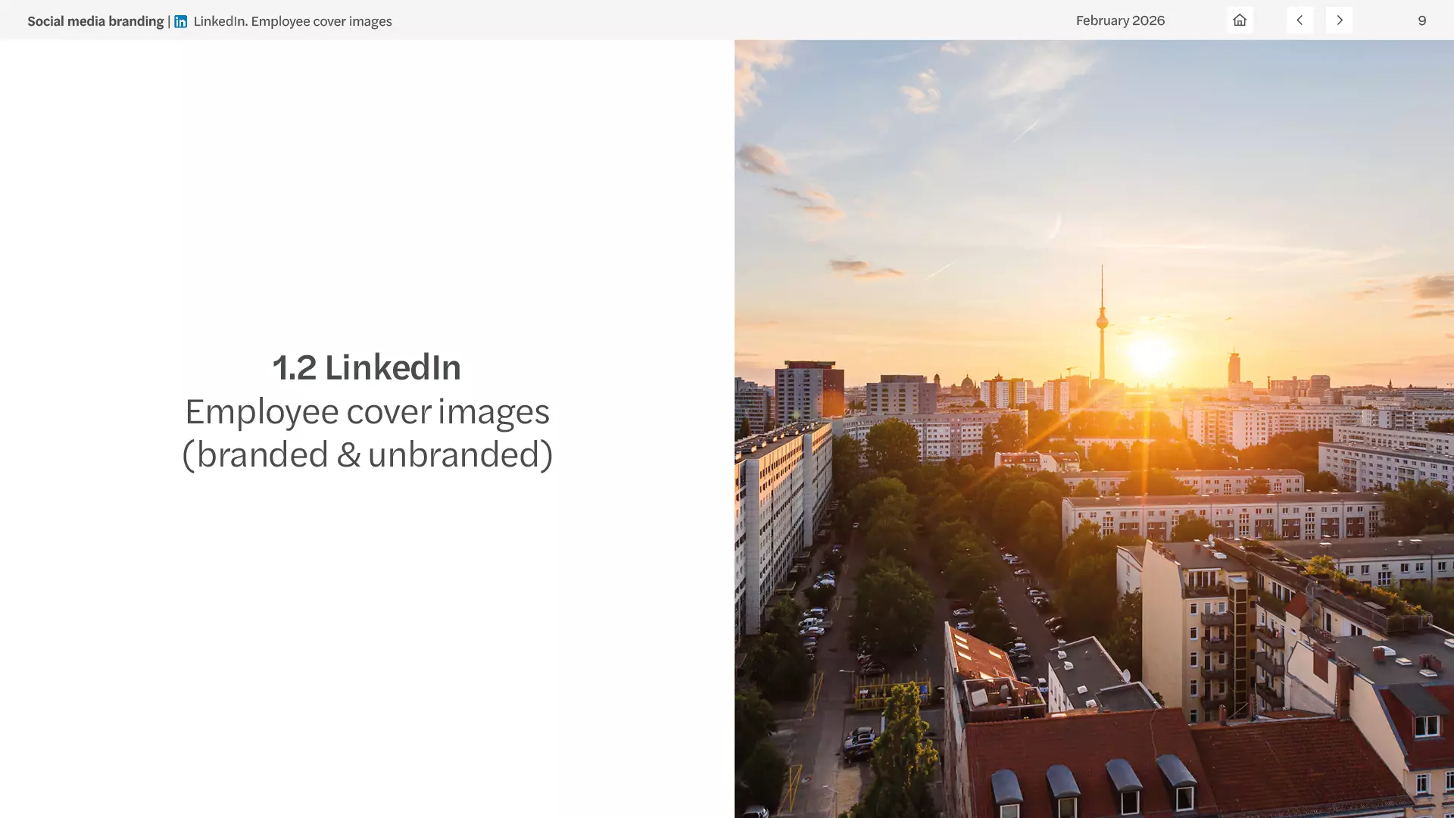Viewport: 1454px width, 818px height.
Task: Go to the home page icon
Action: click(x=1240, y=20)
